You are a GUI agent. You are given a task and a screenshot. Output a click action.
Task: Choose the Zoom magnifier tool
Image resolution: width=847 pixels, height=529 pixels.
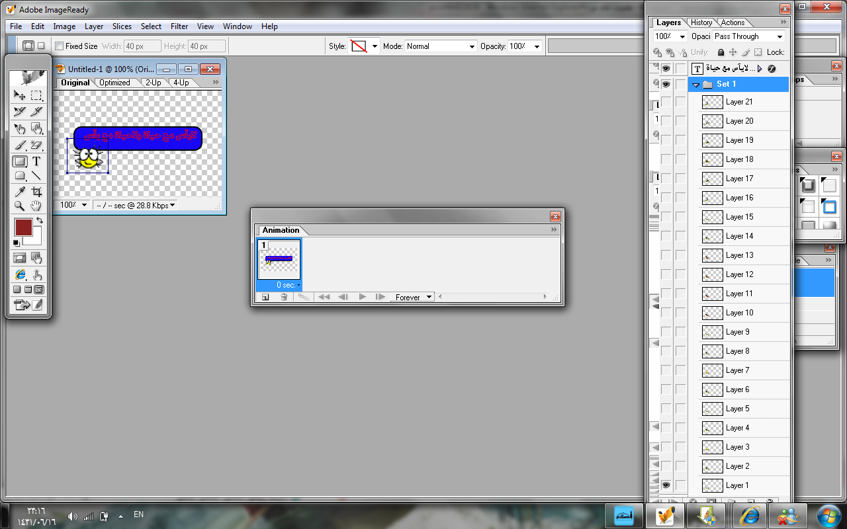(x=20, y=206)
